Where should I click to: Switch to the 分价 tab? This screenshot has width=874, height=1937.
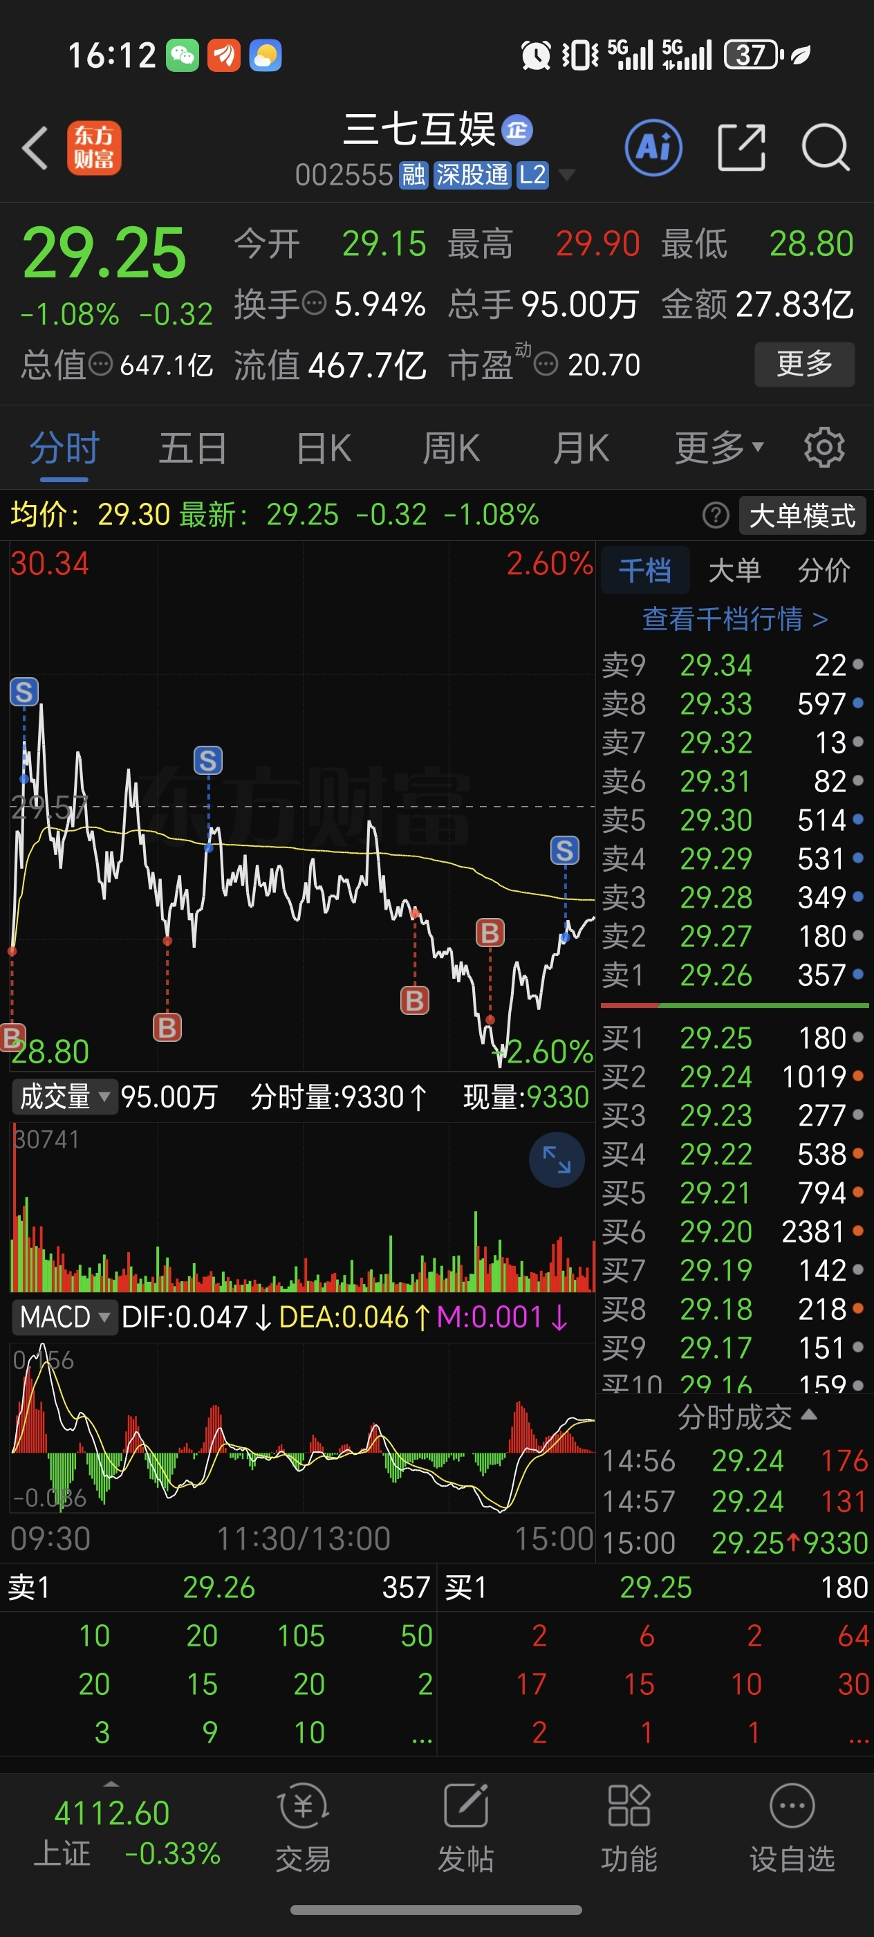(x=824, y=570)
